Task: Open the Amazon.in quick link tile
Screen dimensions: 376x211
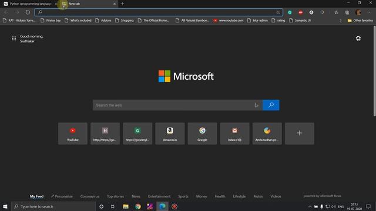Action: coord(170,134)
